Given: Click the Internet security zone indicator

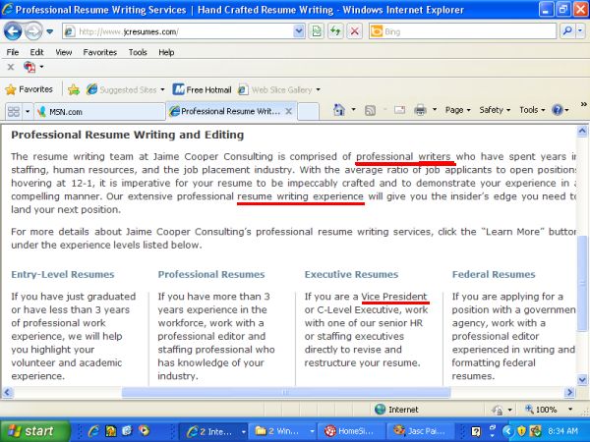Looking at the screenshot, I should (397, 410).
